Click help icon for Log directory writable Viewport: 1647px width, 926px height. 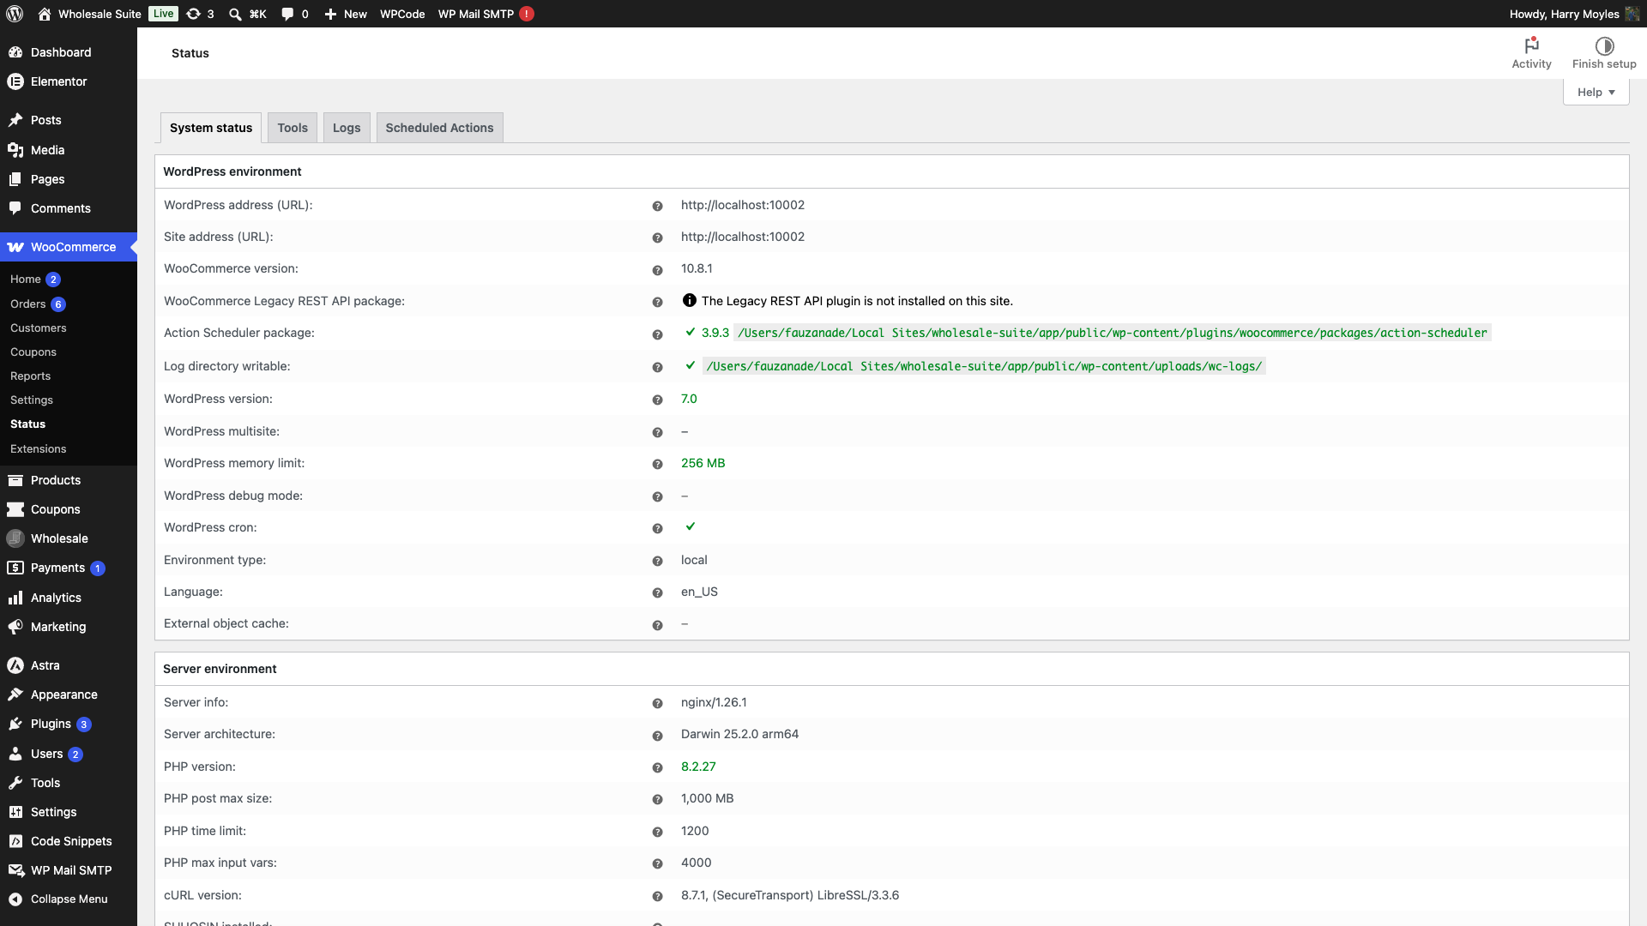pyautogui.click(x=657, y=367)
